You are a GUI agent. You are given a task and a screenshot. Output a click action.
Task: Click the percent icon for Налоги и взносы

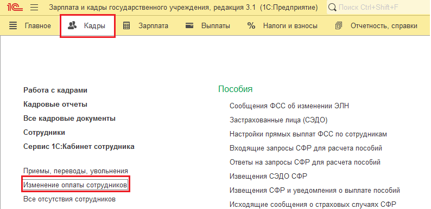[x=251, y=26]
